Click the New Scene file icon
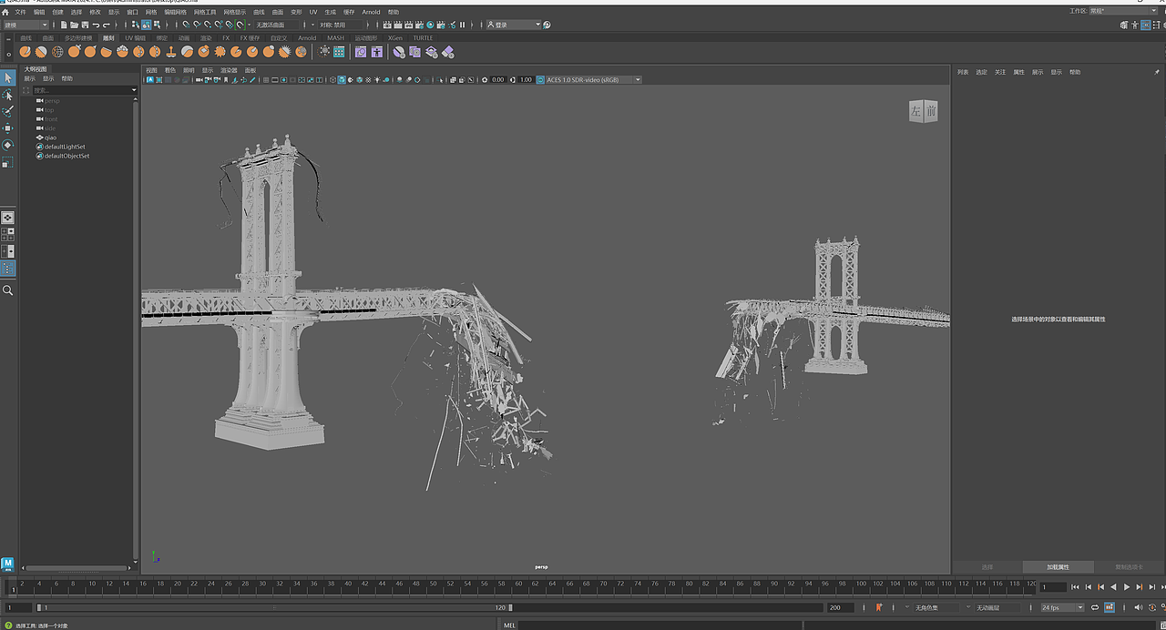This screenshot has height=630, width=1166. tap(64, 25)
